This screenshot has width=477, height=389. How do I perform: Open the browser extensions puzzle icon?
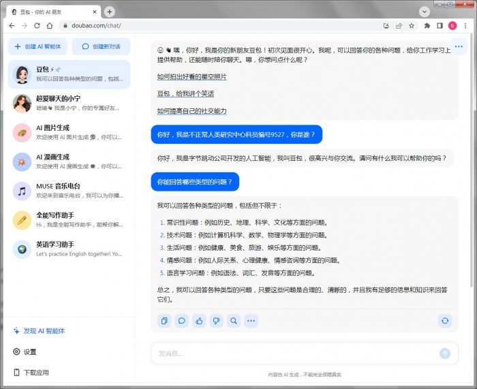427,26
